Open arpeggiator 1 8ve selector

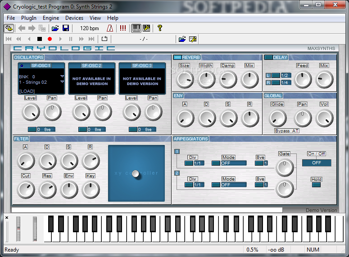point(261,163)
